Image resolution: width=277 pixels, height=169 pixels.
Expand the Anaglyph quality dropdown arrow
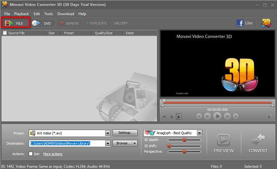(199, 133)
